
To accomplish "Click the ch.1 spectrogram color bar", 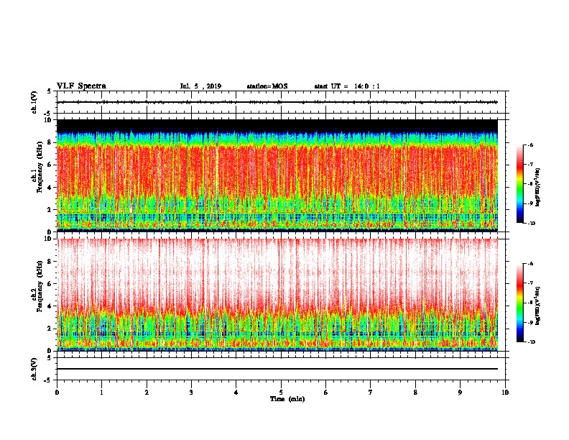I will [519, 184].
